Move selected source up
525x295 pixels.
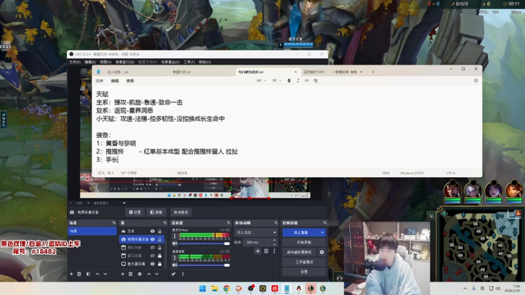[x=149, y=274]
